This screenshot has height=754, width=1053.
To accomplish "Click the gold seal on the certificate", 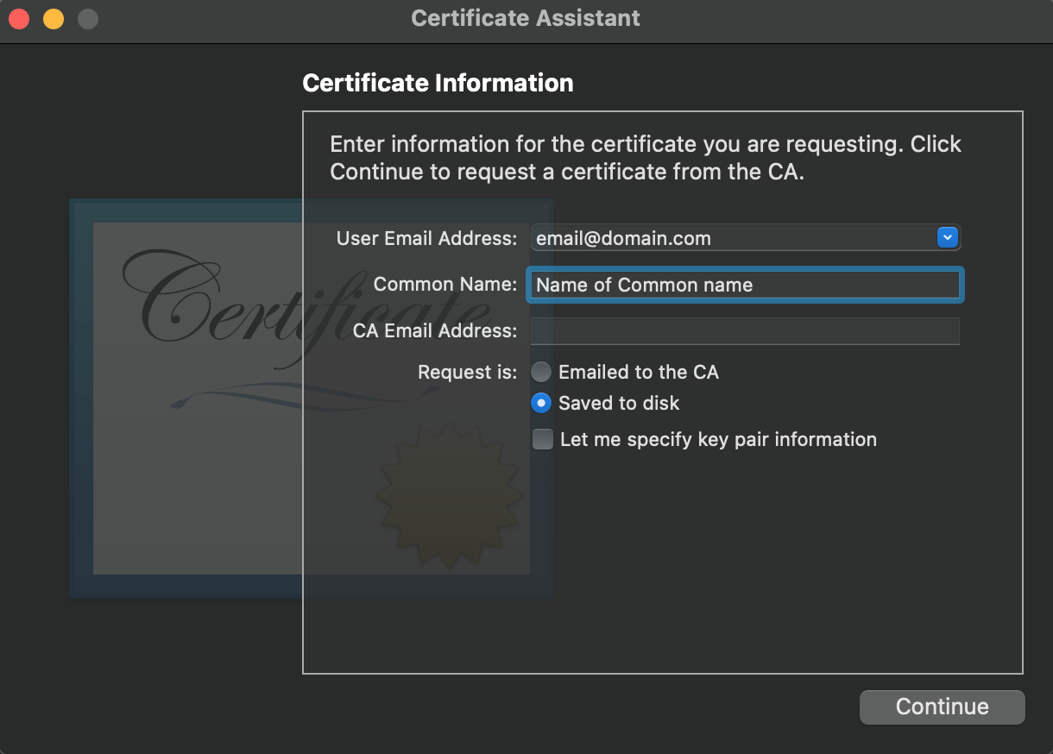I will [447, 496].
